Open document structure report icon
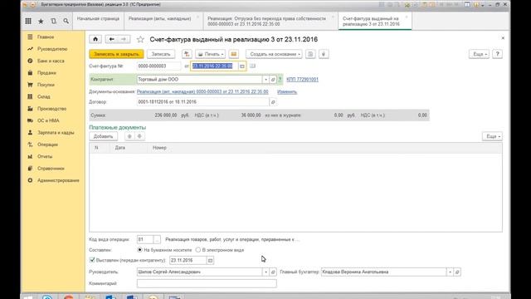 [x=310, y=54]
